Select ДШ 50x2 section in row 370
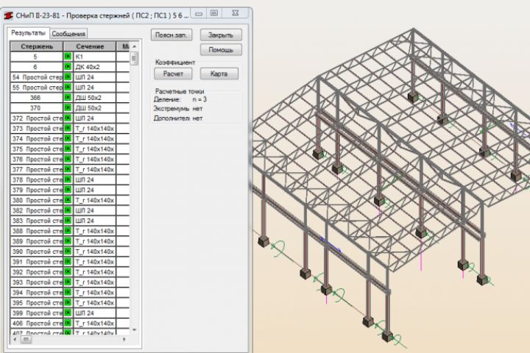The image size is (530, 353). click(x=94, y=108)
